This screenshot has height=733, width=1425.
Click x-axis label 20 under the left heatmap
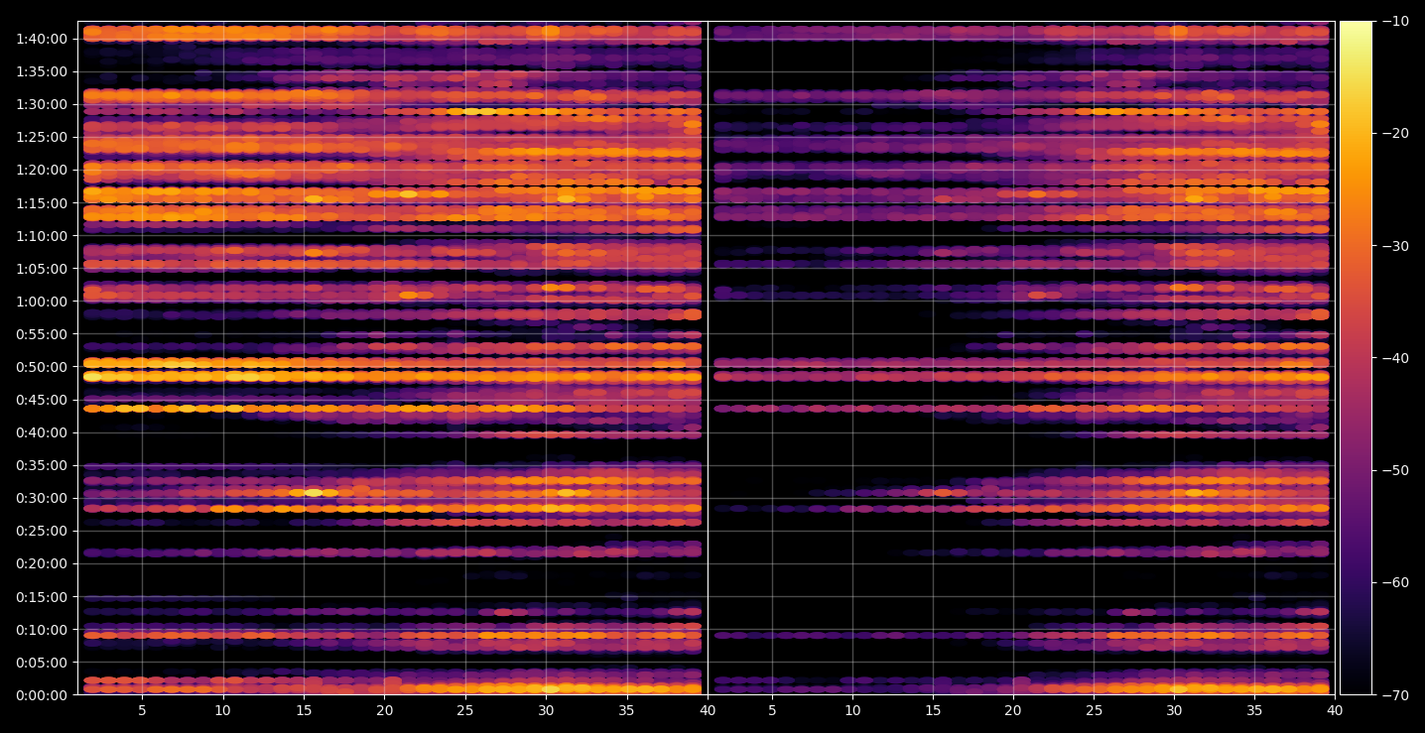tap(384, 710)
